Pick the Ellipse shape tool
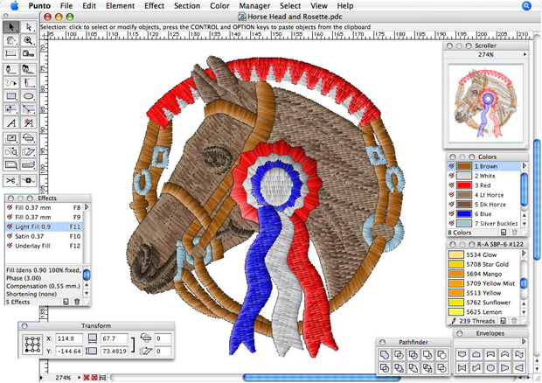The height and width of the screenshot is (383, 542). [x=29, y=96]
